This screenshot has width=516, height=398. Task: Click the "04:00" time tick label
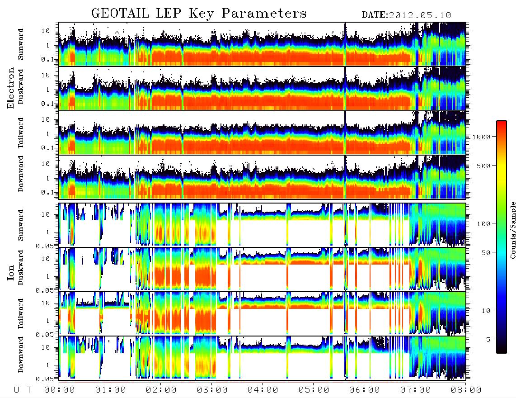click(263, 390)
